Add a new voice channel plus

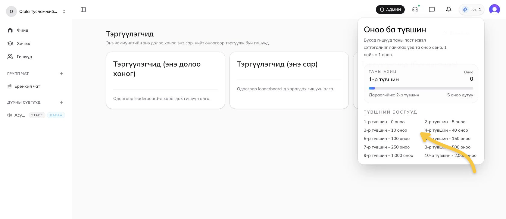pyautogui.click(x=61, y=102)
